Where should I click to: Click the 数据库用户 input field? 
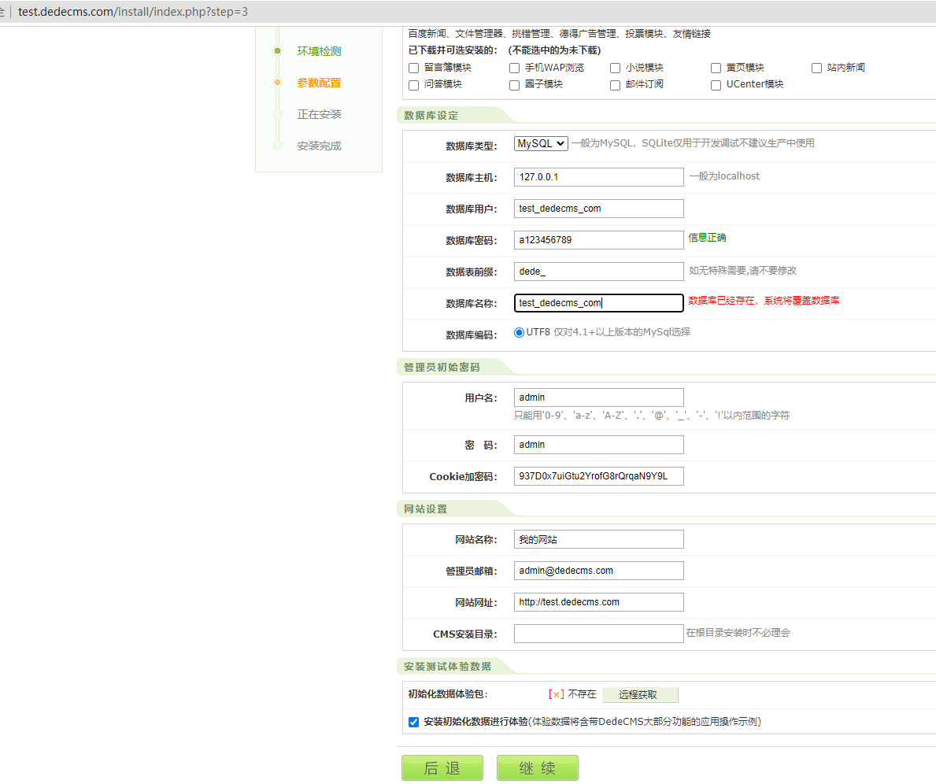pos(599,209)
